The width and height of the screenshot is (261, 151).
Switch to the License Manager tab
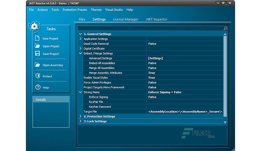pyautogui.click(x=126, y=19)
